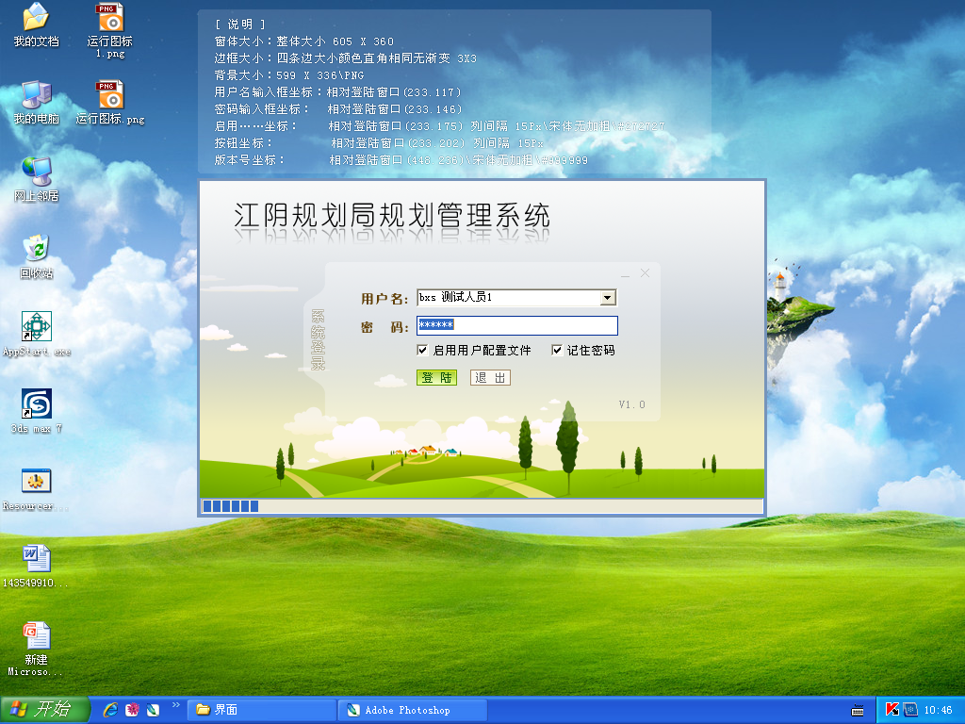Click the 登 陆 login button

[x=436, y=377]
